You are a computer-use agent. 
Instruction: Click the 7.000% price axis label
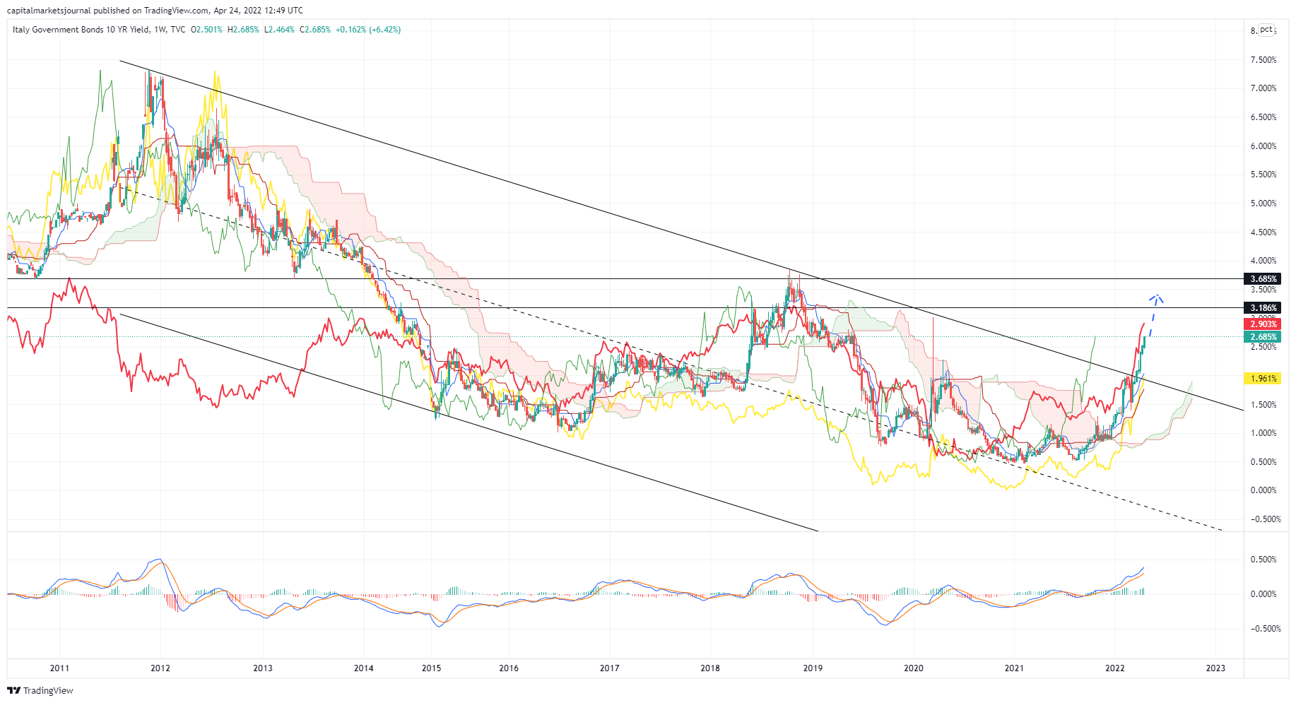pos(1263,88)
